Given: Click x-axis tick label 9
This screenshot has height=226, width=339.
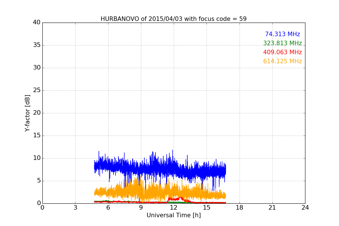Looking at the screenshot, I should pyautogui.click(x=141, y=208).
